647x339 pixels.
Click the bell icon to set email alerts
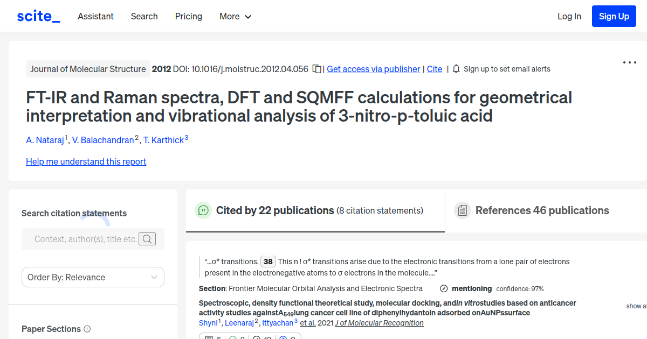tap(456, 69)
